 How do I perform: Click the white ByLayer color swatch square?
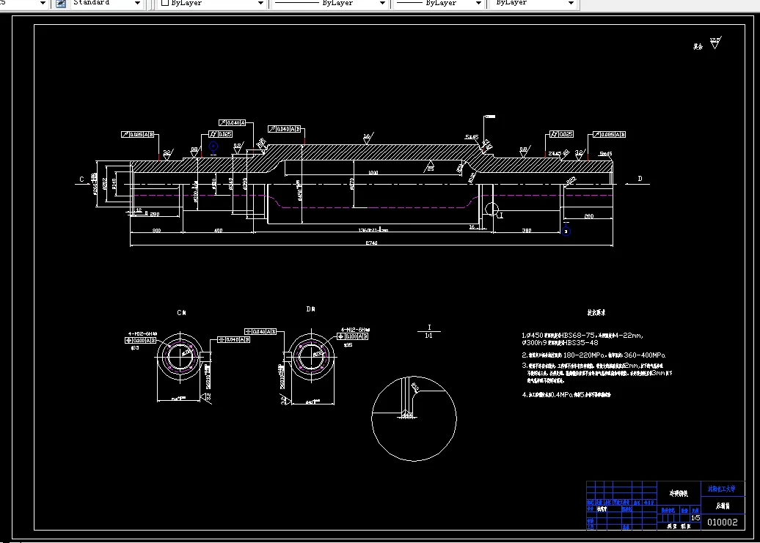point(165,3)
